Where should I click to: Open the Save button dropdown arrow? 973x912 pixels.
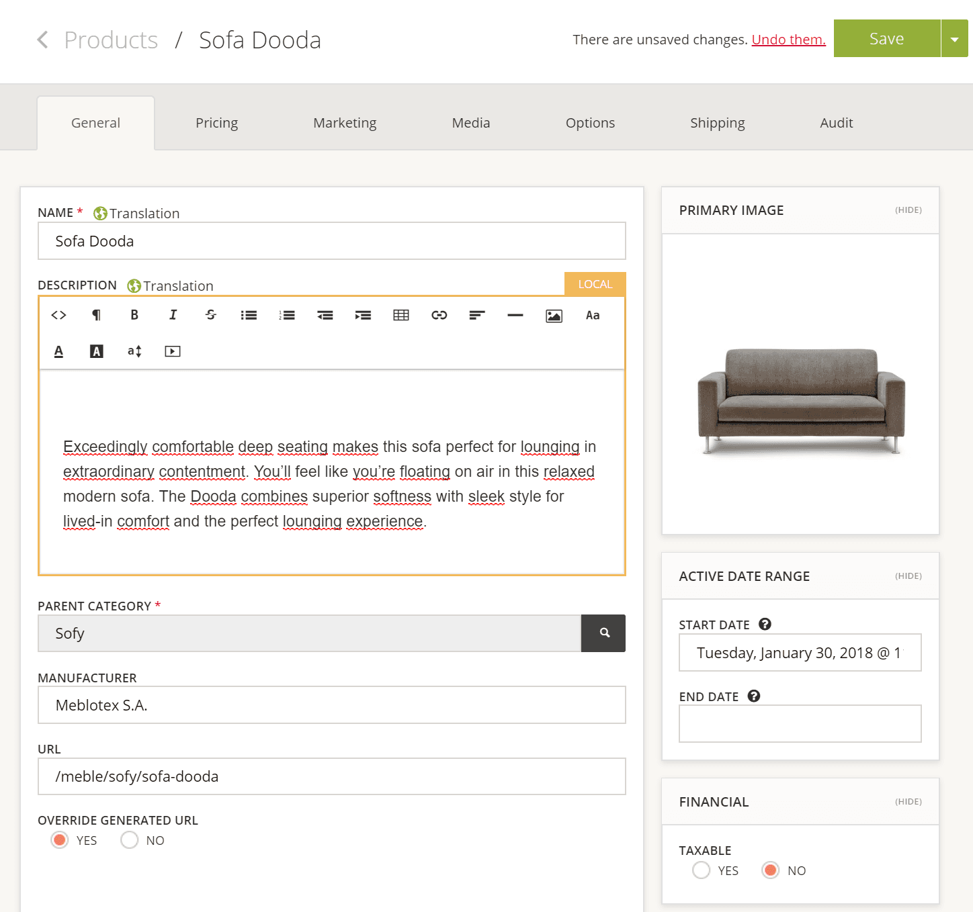coord(954,39)
